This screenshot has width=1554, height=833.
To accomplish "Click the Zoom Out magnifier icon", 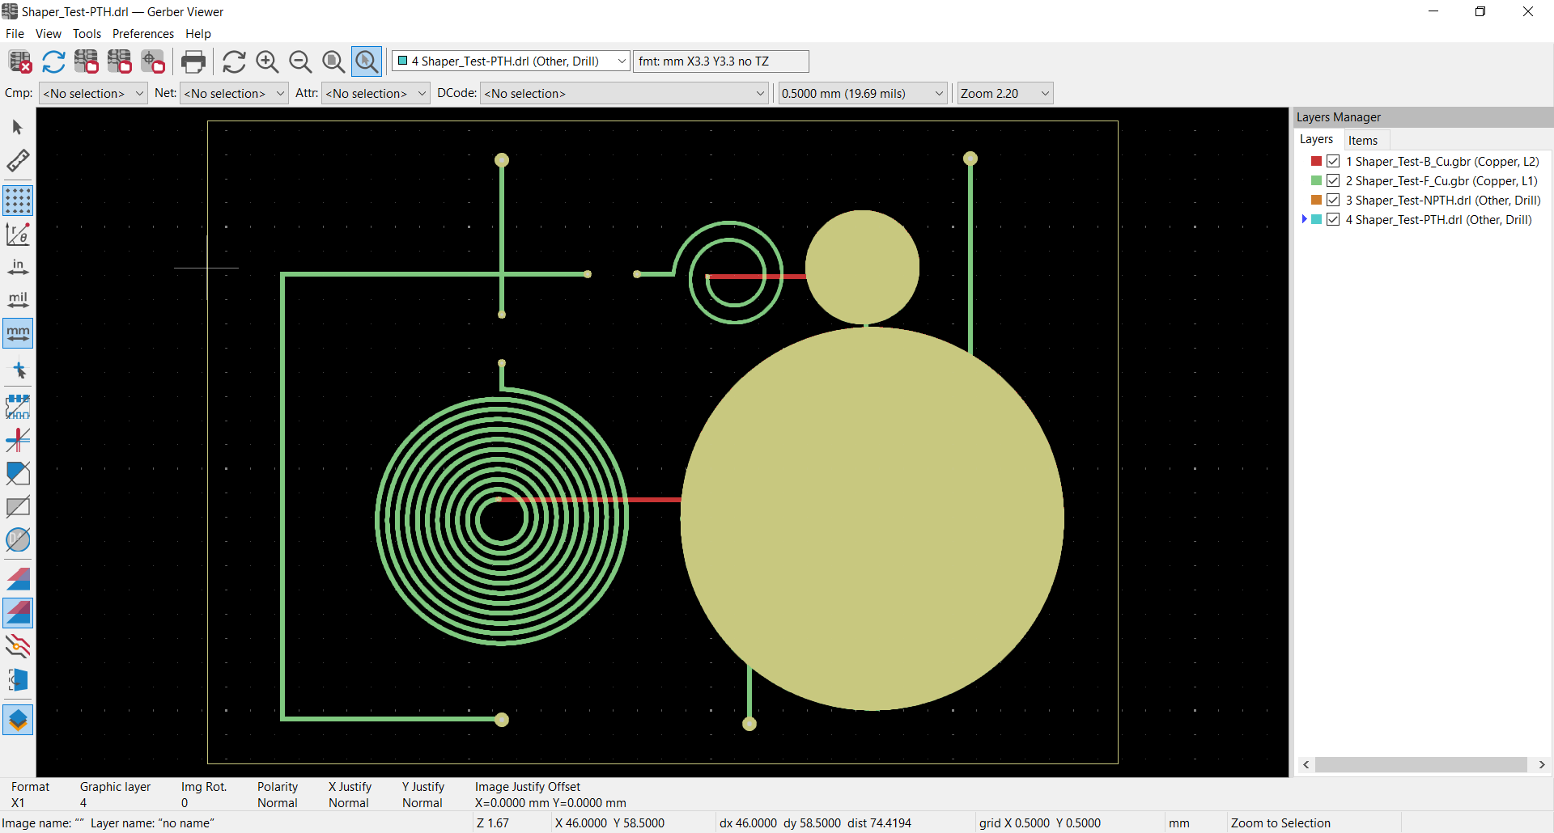I will point(300,61).
